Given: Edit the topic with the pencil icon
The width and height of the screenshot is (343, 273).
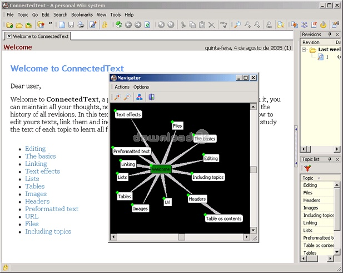Looking at the screenshot, I should point(93,25).
